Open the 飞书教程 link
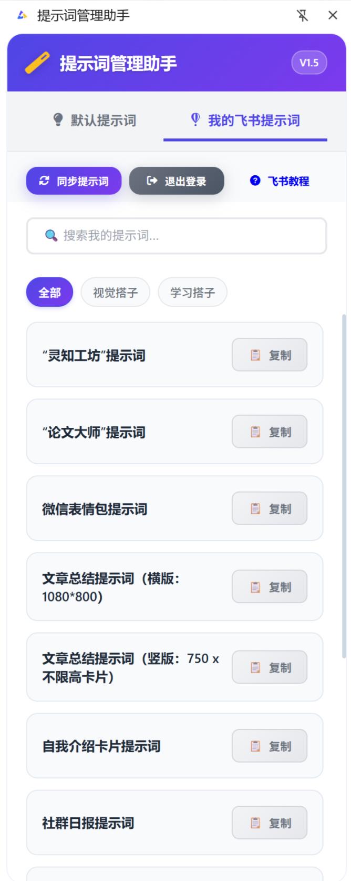351x881 pixels. [x=280, y=181]
